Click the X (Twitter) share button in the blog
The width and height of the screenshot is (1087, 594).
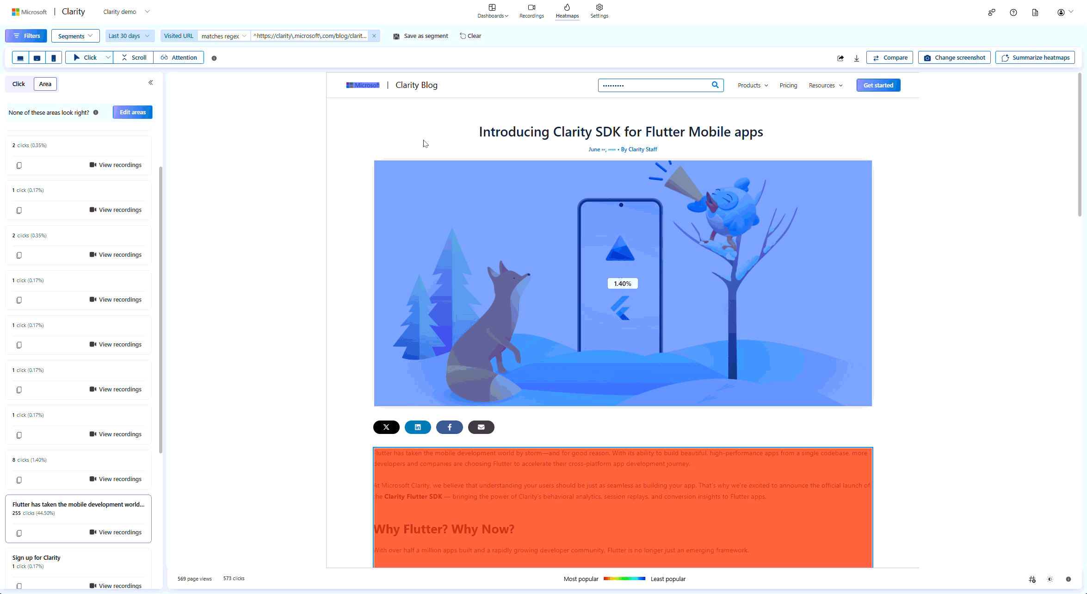click(x=386, y=427)
